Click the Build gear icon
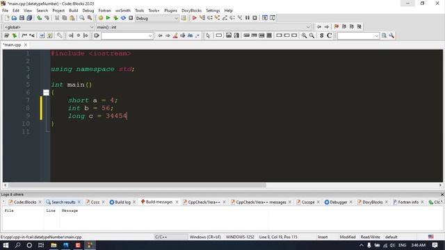Viewport: 445px width, 250px height. (101, 18)
